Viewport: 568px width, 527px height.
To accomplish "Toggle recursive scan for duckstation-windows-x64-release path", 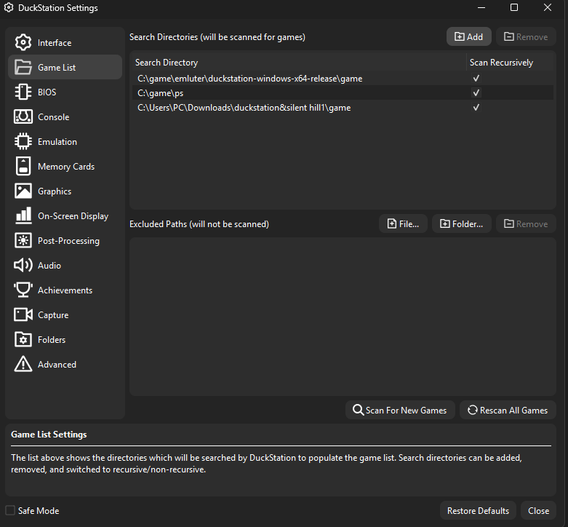I will (x=476, y=79).
